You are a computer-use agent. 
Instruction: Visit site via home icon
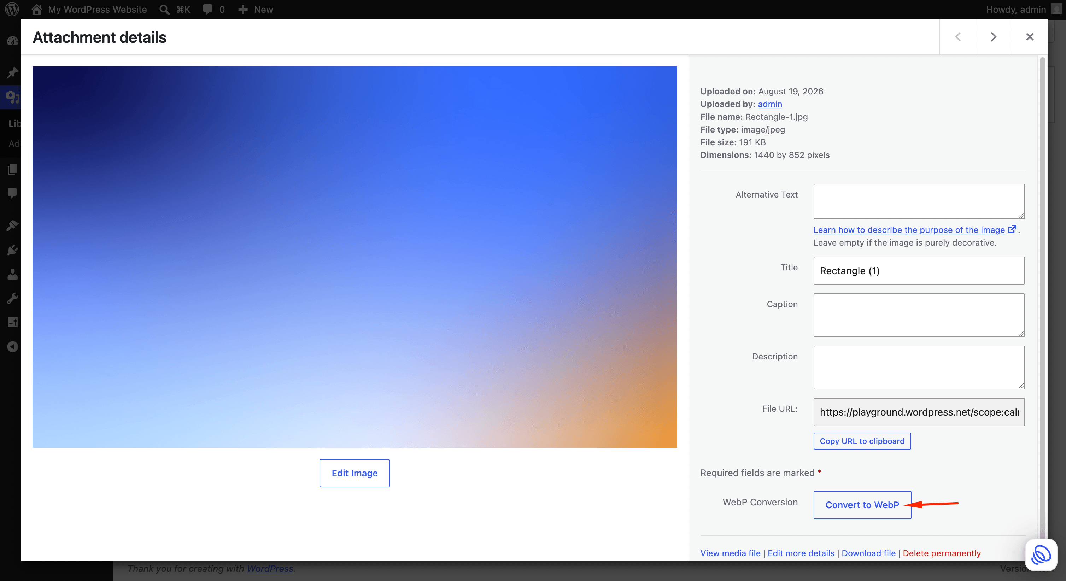pos(36,9)
